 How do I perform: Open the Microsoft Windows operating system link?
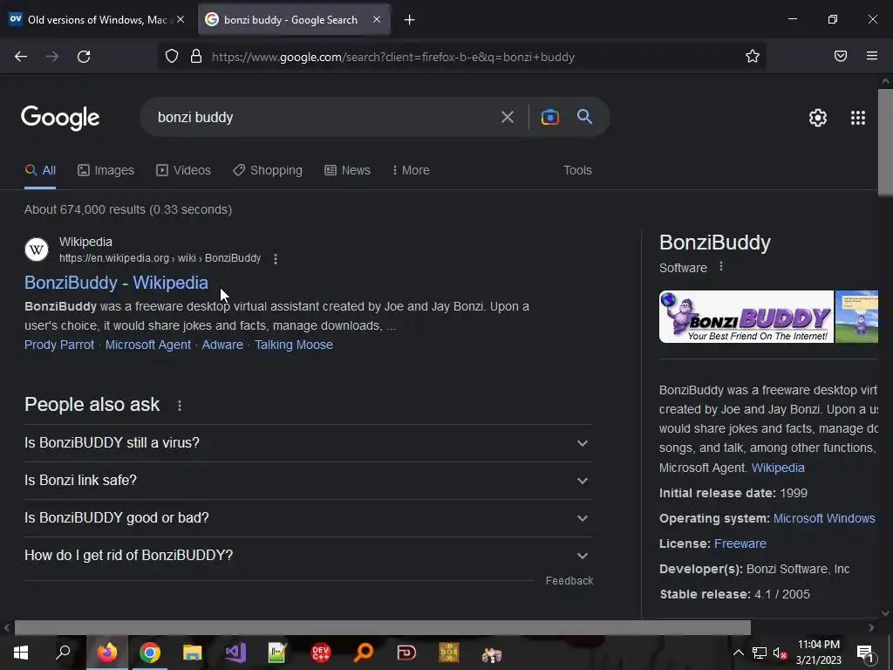(x=824, y=518)
